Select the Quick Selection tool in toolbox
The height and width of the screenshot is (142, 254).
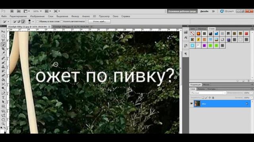[x=3, y=45]
